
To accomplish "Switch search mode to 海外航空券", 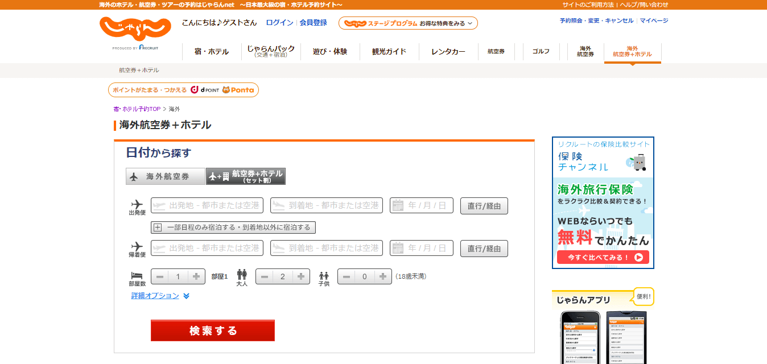I will [166, 176].
